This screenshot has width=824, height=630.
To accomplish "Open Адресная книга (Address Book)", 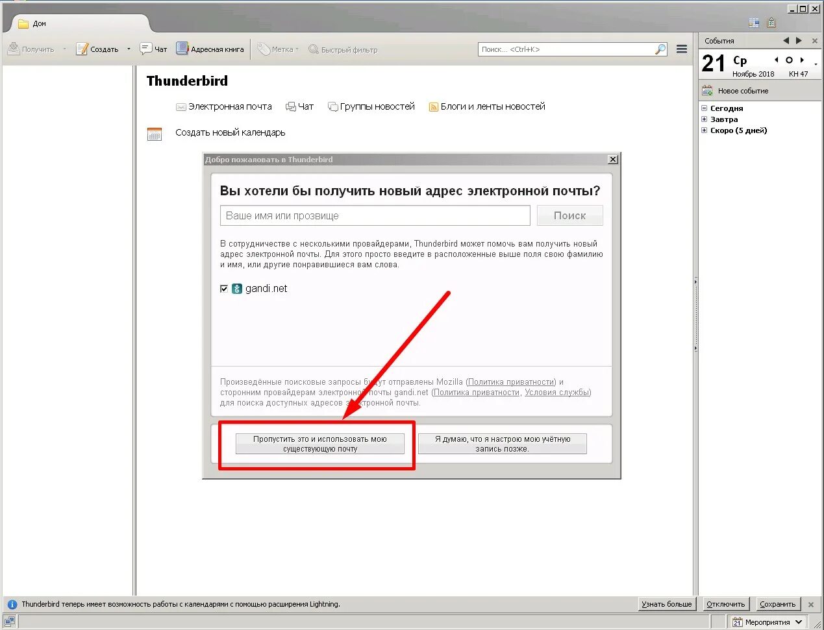I will [210, 49].
